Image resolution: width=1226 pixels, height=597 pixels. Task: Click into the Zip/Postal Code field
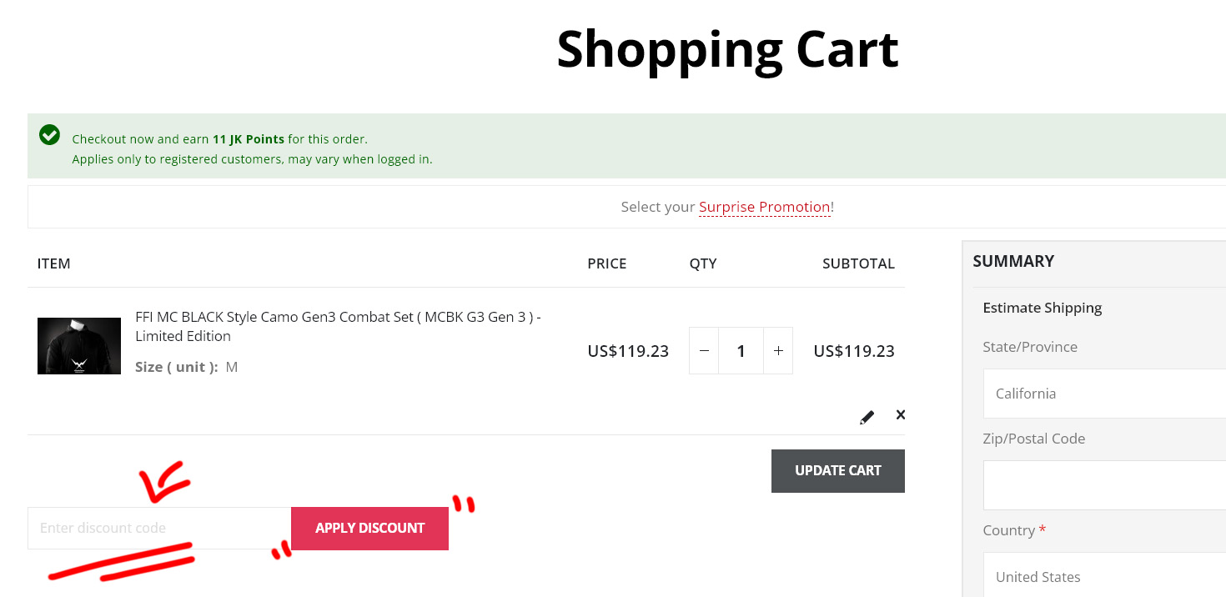[x=1101, y=484]
